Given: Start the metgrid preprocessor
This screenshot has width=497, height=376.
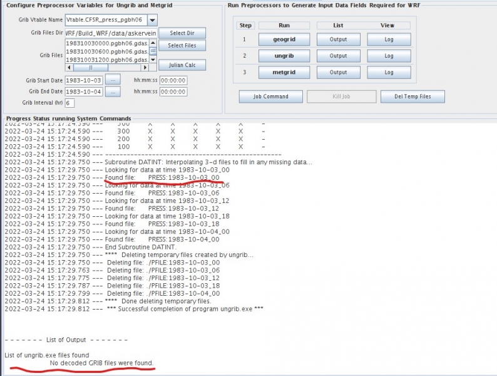Looking at the screenshot, I should pos(284,73).
